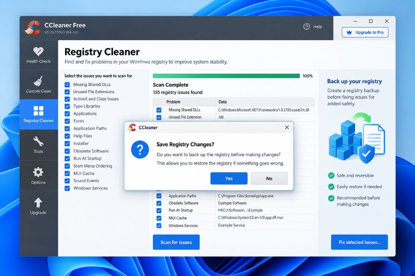Click Yes to back up the registry
415x276 pixels.
(x=229, y=179)
